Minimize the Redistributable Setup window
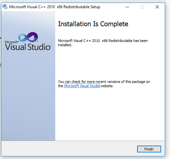Image resolution: width=171 pixels, height=159 pixels. (127, 7)
